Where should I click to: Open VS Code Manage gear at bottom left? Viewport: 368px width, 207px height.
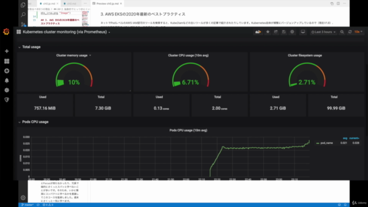tap(23, 198)
